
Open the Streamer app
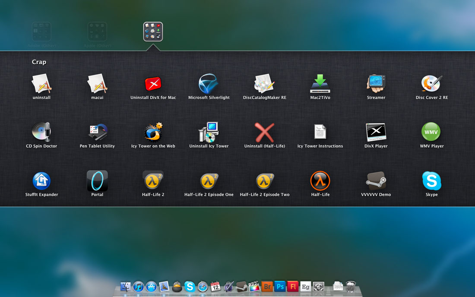pos(376,84)
